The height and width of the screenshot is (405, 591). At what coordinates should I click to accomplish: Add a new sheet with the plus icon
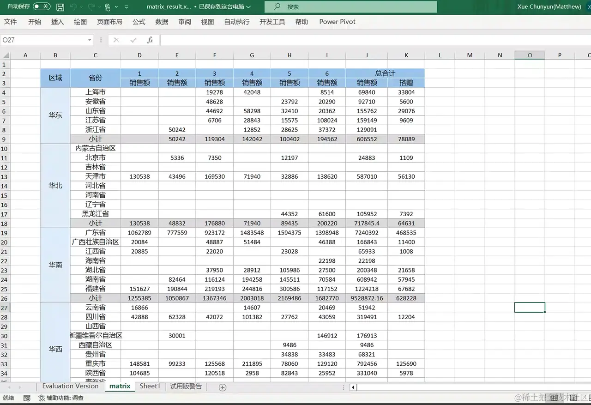223,387
